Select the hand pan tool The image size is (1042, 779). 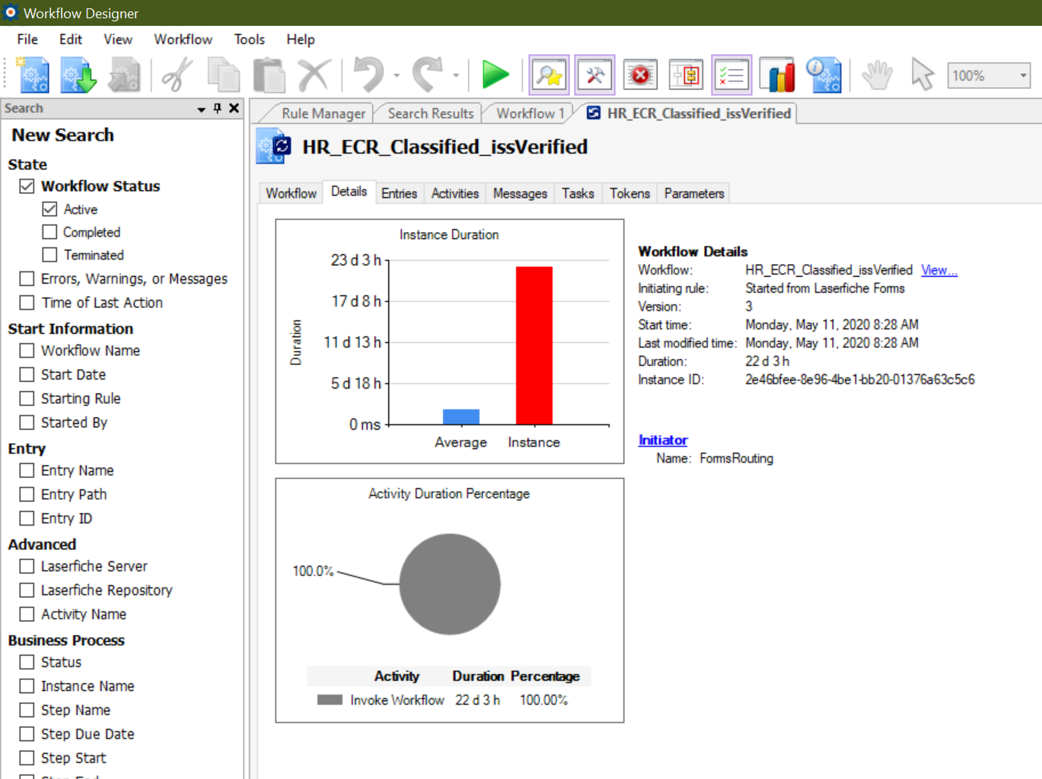click(x=877, y=75)
